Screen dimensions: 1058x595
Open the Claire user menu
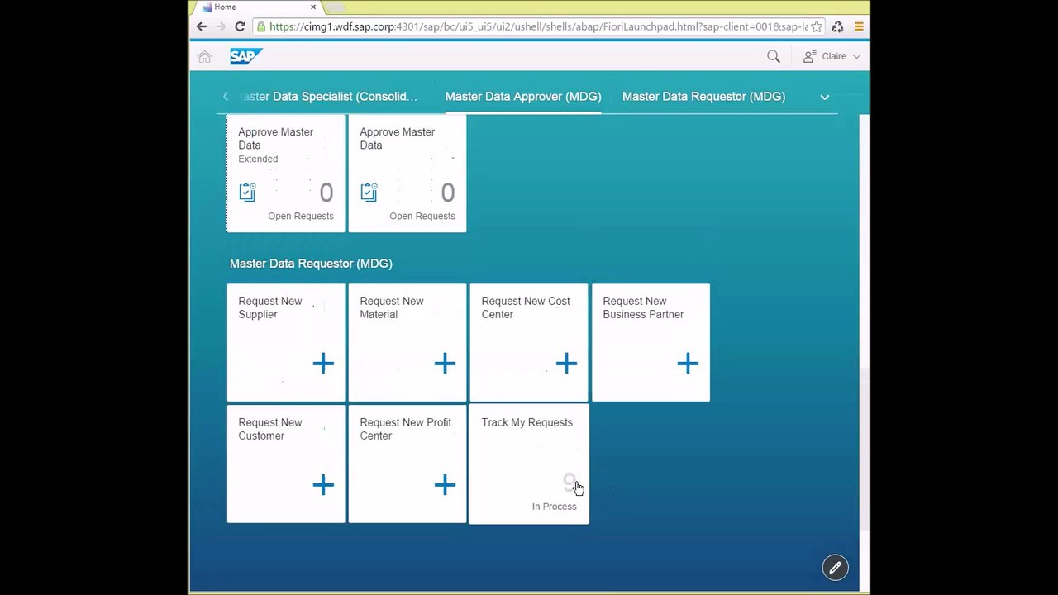pyautogui.click(x=832, y=56)
